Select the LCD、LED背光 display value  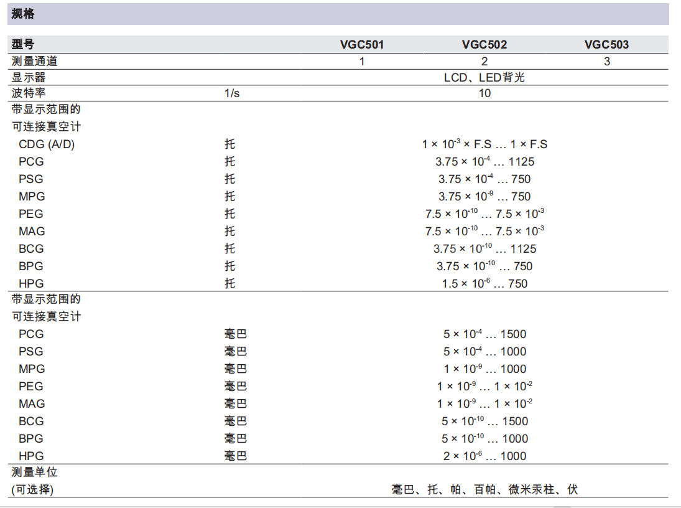[484, 77]
